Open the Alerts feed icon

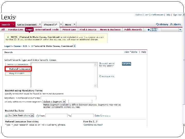[171, 24]
